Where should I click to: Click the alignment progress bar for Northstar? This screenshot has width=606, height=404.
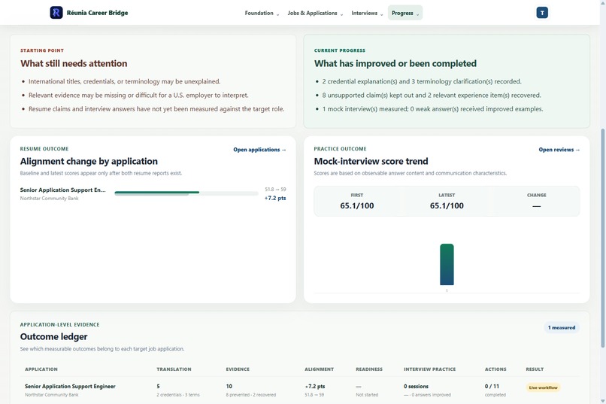(186, 193)
